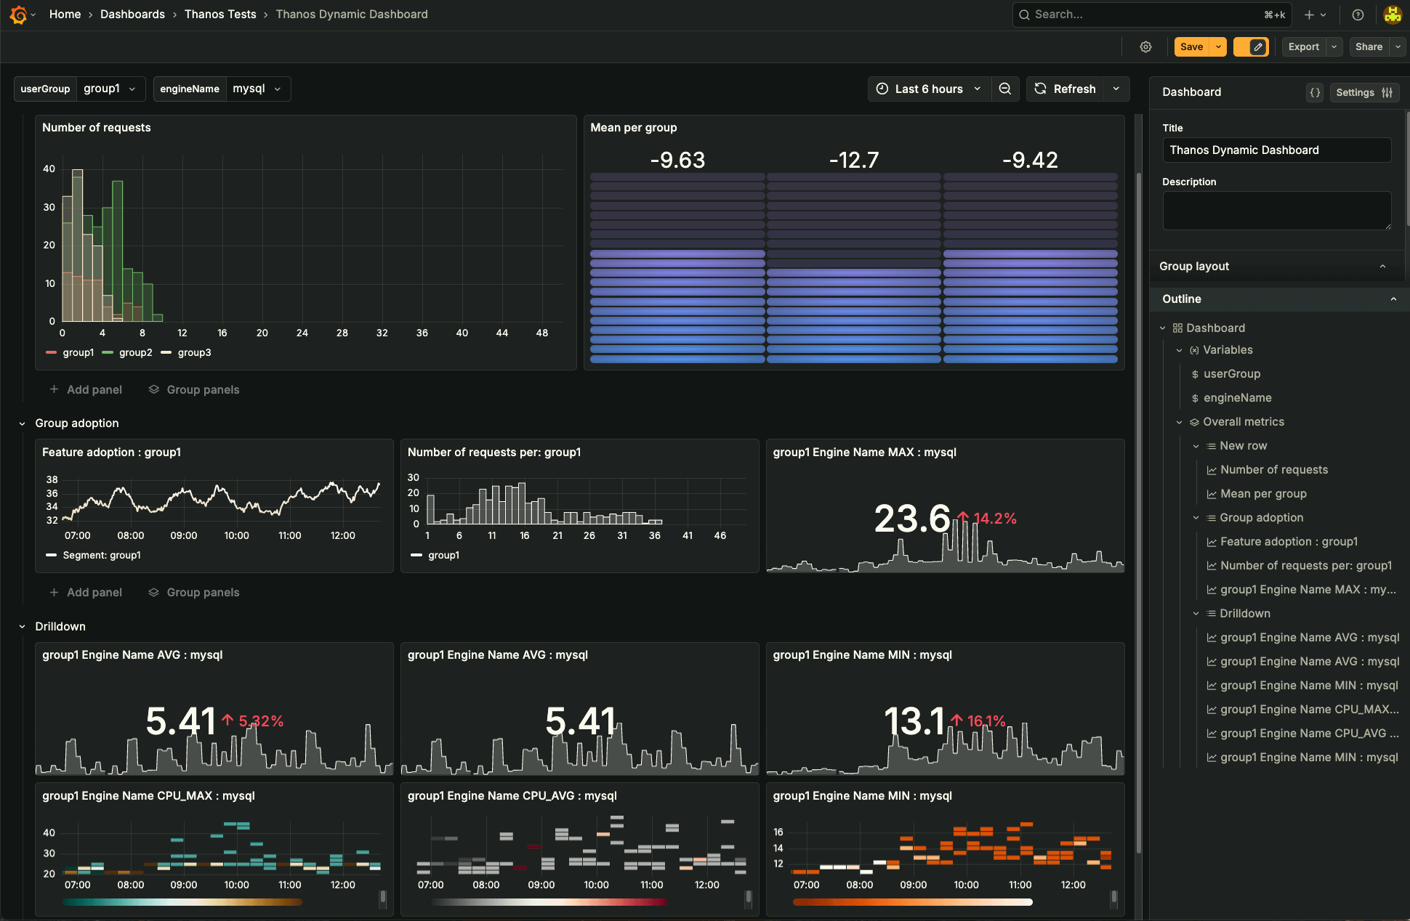This screenshot has height=921, width=1410.
Task: Open Settings via the sliders icon in Dashboard pane
Action: point(1364,92)
